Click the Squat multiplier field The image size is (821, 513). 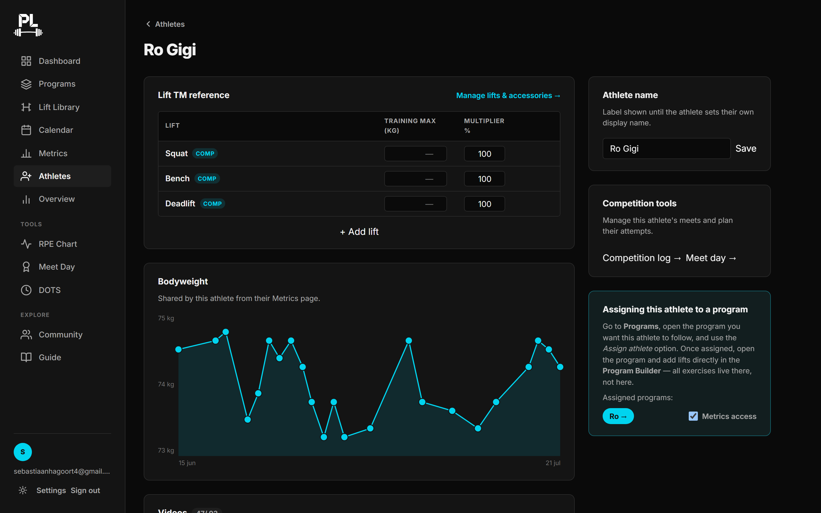click(x=484, y=154)
